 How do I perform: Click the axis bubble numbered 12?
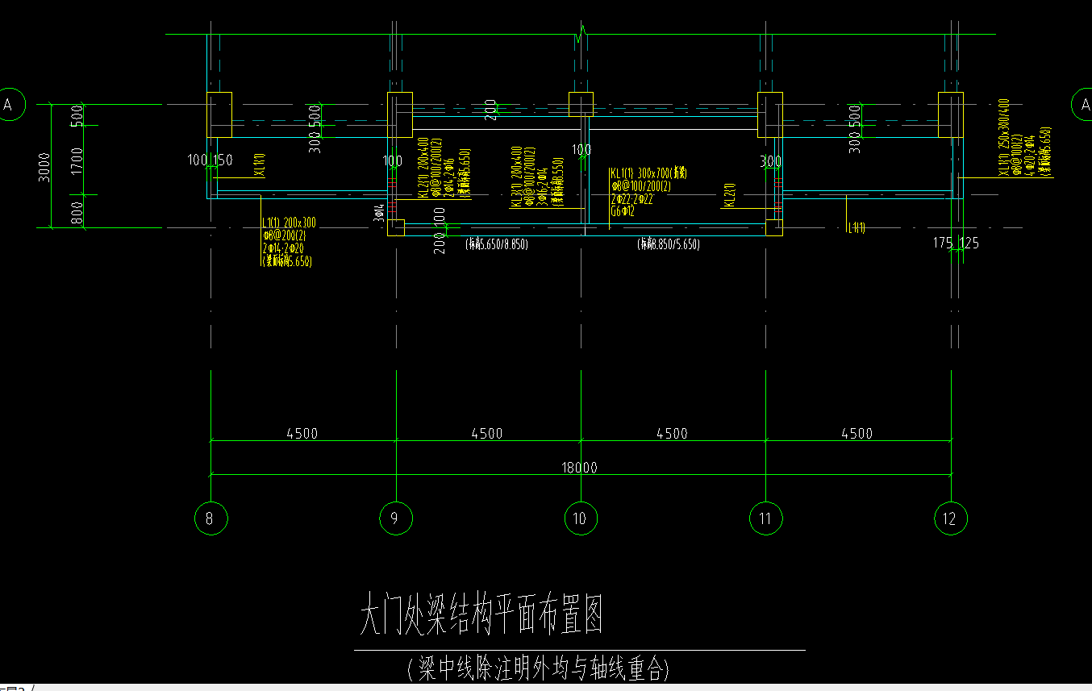[950, 518]
